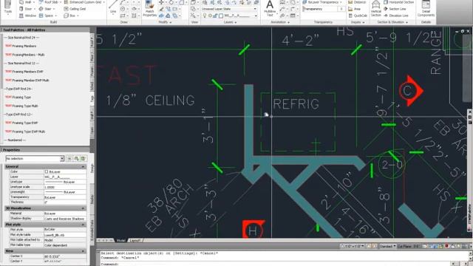
Task: Collapse the General properties section
Action: coord(83,166)
